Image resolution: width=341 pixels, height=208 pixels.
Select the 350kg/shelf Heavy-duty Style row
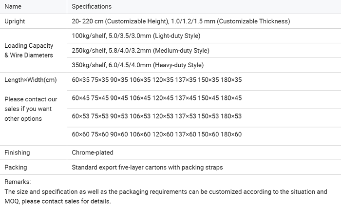click(137, 65)
